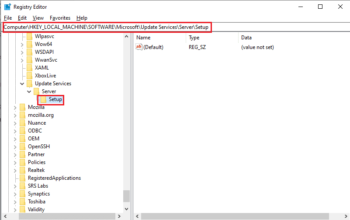Expand the Validity key
This screenshot has height=220, width=350.
click(15, 210)
